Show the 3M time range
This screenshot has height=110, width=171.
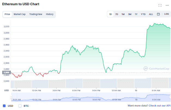pos(130,14)
